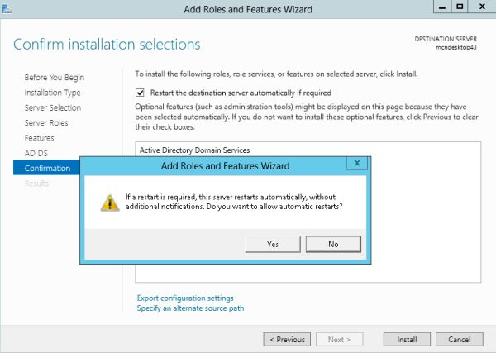Open the Installation Type step

[53, 93]
